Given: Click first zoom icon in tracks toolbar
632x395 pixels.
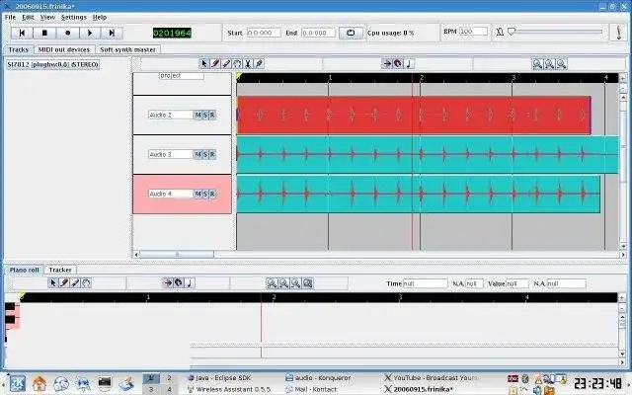Looking at the screenshot, I should pyautogui.click(x=537, y=64).
